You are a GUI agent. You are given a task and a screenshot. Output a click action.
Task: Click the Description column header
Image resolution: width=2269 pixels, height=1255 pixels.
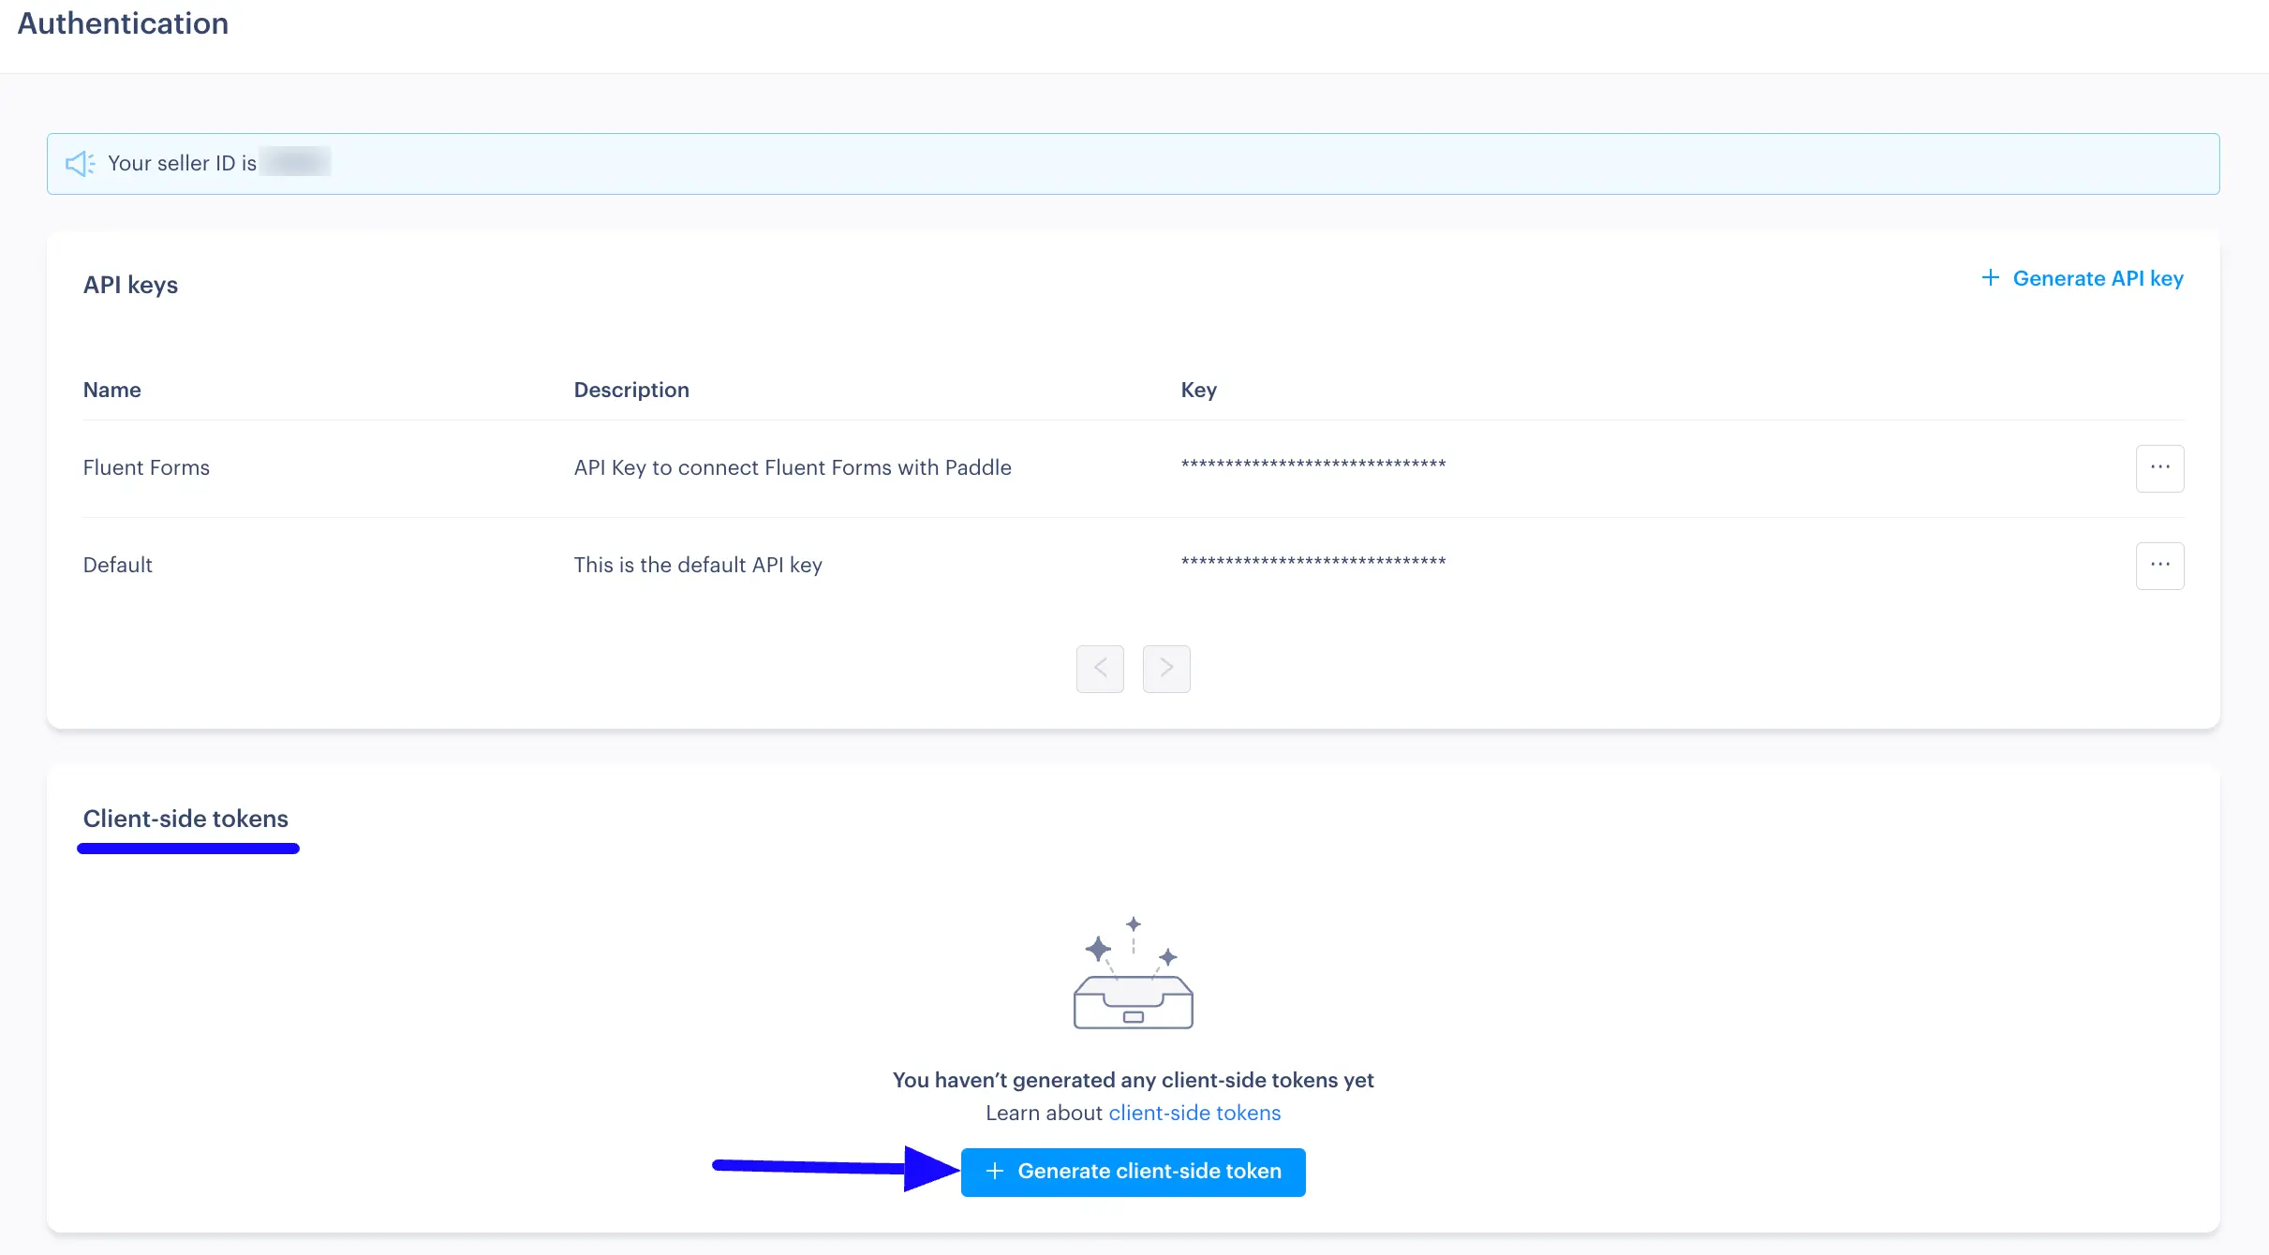click(631, 390)
